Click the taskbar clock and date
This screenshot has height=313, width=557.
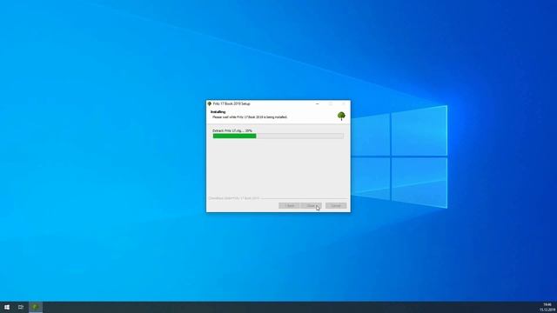pos(547,307)
